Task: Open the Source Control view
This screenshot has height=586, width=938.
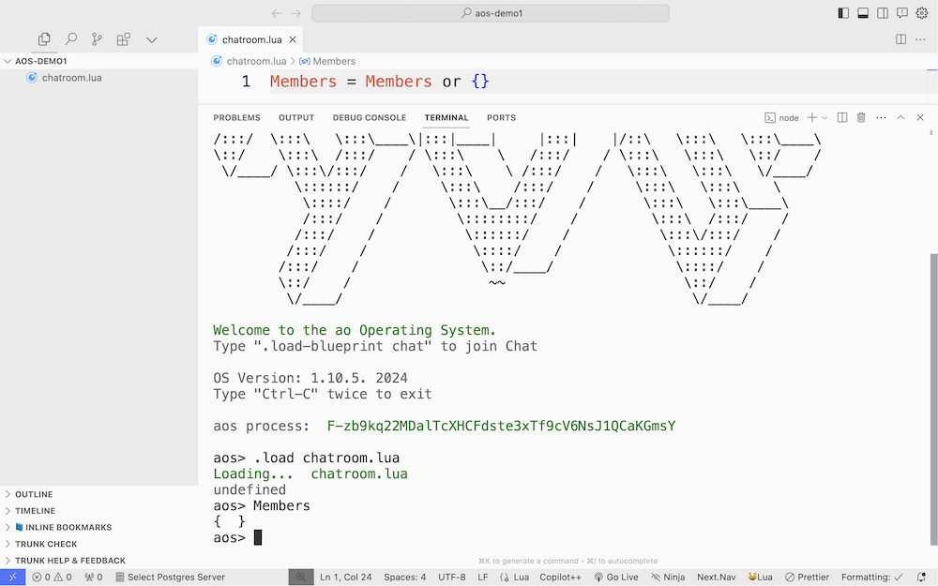Action: tap(97, 39)
